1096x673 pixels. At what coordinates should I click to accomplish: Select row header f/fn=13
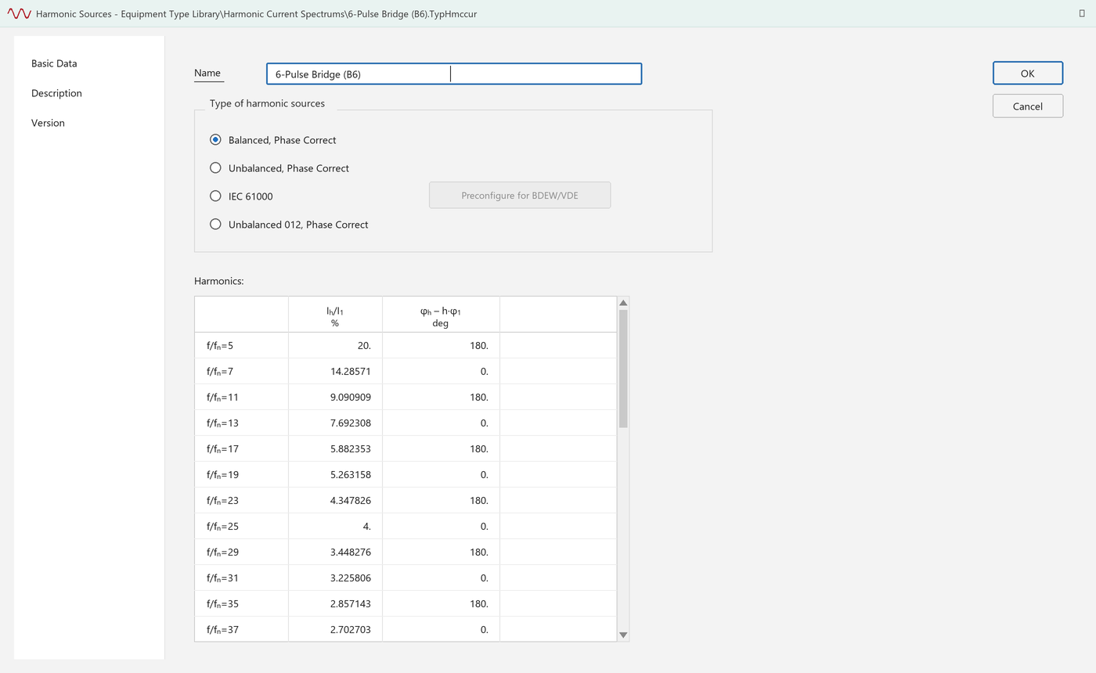coord(241,423)
